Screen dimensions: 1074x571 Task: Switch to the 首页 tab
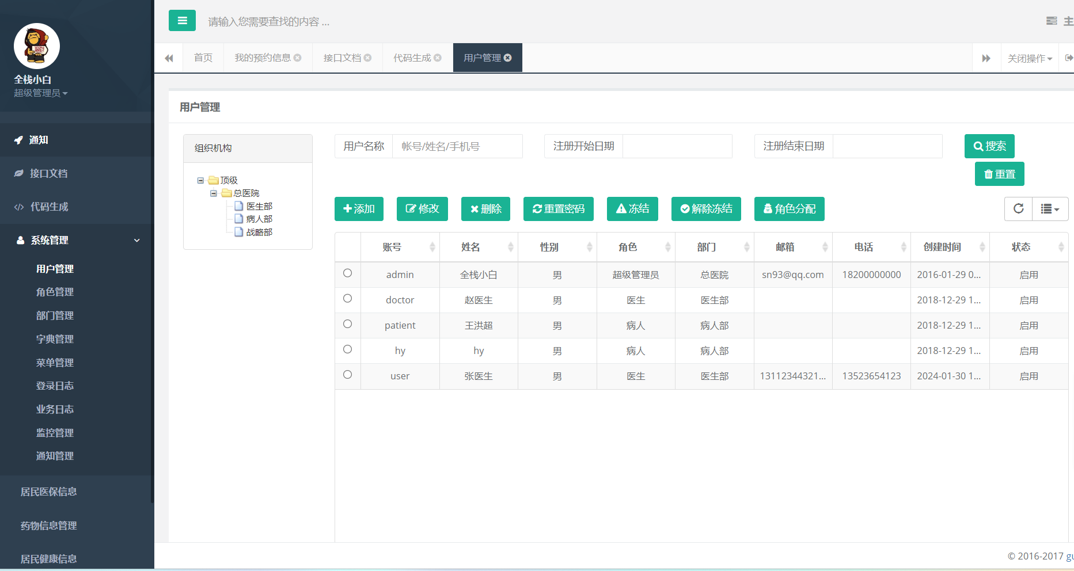[x=203, y=58]
